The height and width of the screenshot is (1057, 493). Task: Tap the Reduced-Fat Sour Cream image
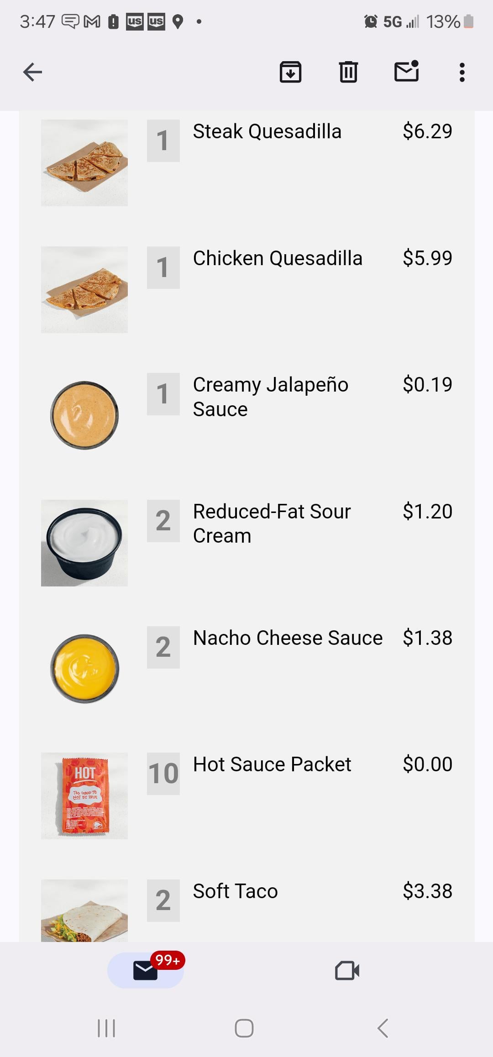tap(84, 543)
